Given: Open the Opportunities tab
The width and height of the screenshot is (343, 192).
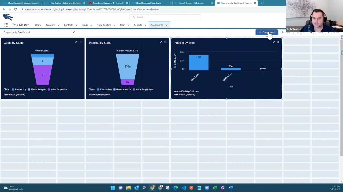Looking at the screenshot, I should click(104, 25).
